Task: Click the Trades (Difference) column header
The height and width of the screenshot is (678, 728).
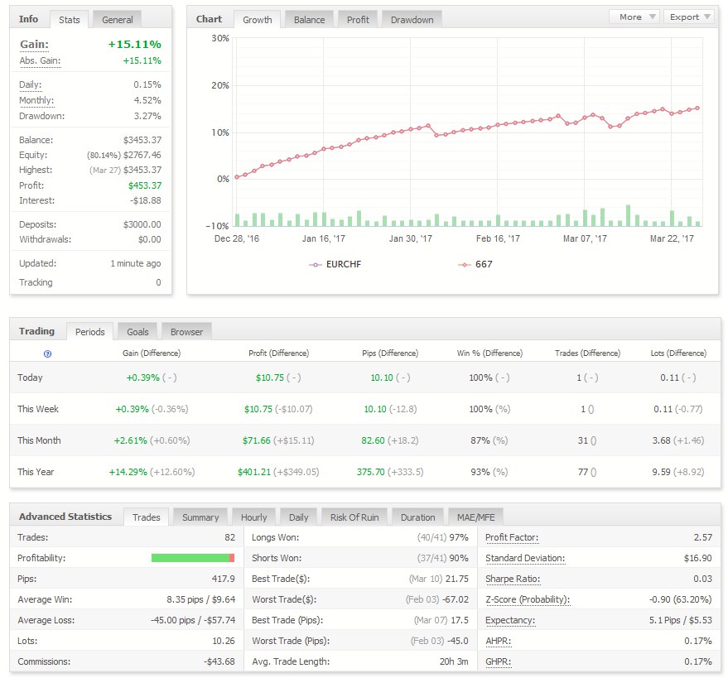Action: (587, 353)
